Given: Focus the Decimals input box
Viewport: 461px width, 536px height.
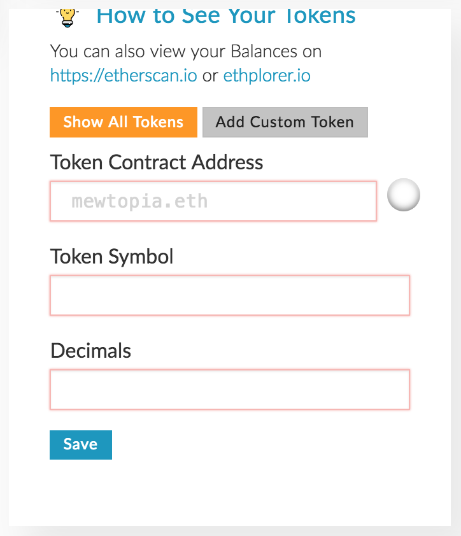Looking at the screenshot, I should [x=229, y=390].
